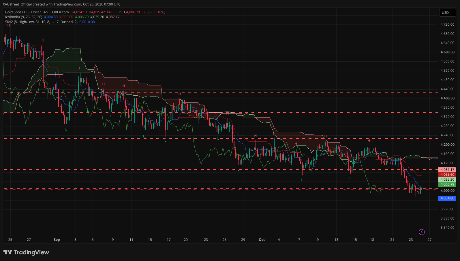This screenshot has width=460, height=261.
Task: Click the 29 date label on the time axis
Action: click(243, 240)
